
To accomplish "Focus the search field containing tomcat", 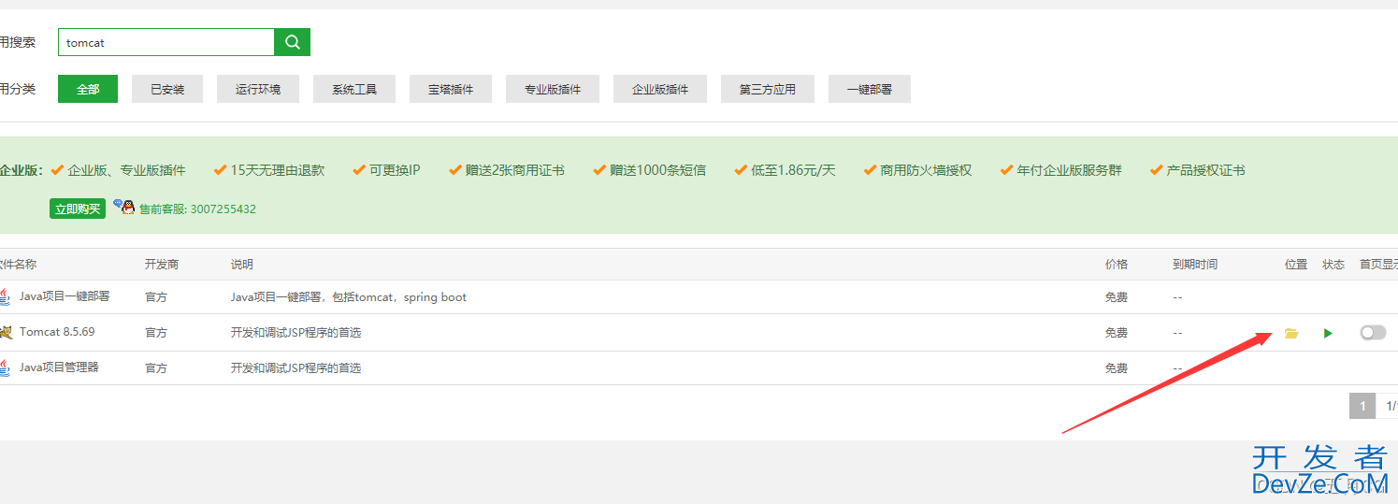I will [x=166, y=42].
